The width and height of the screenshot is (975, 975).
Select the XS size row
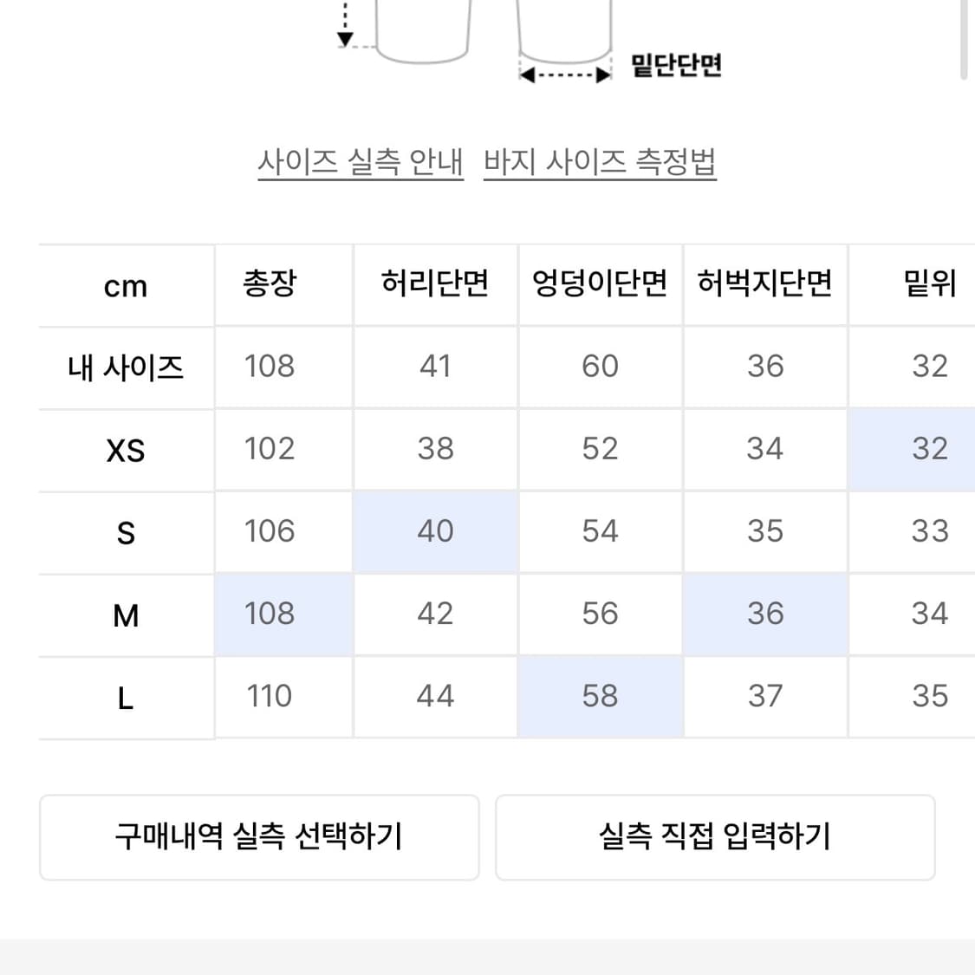126,449
